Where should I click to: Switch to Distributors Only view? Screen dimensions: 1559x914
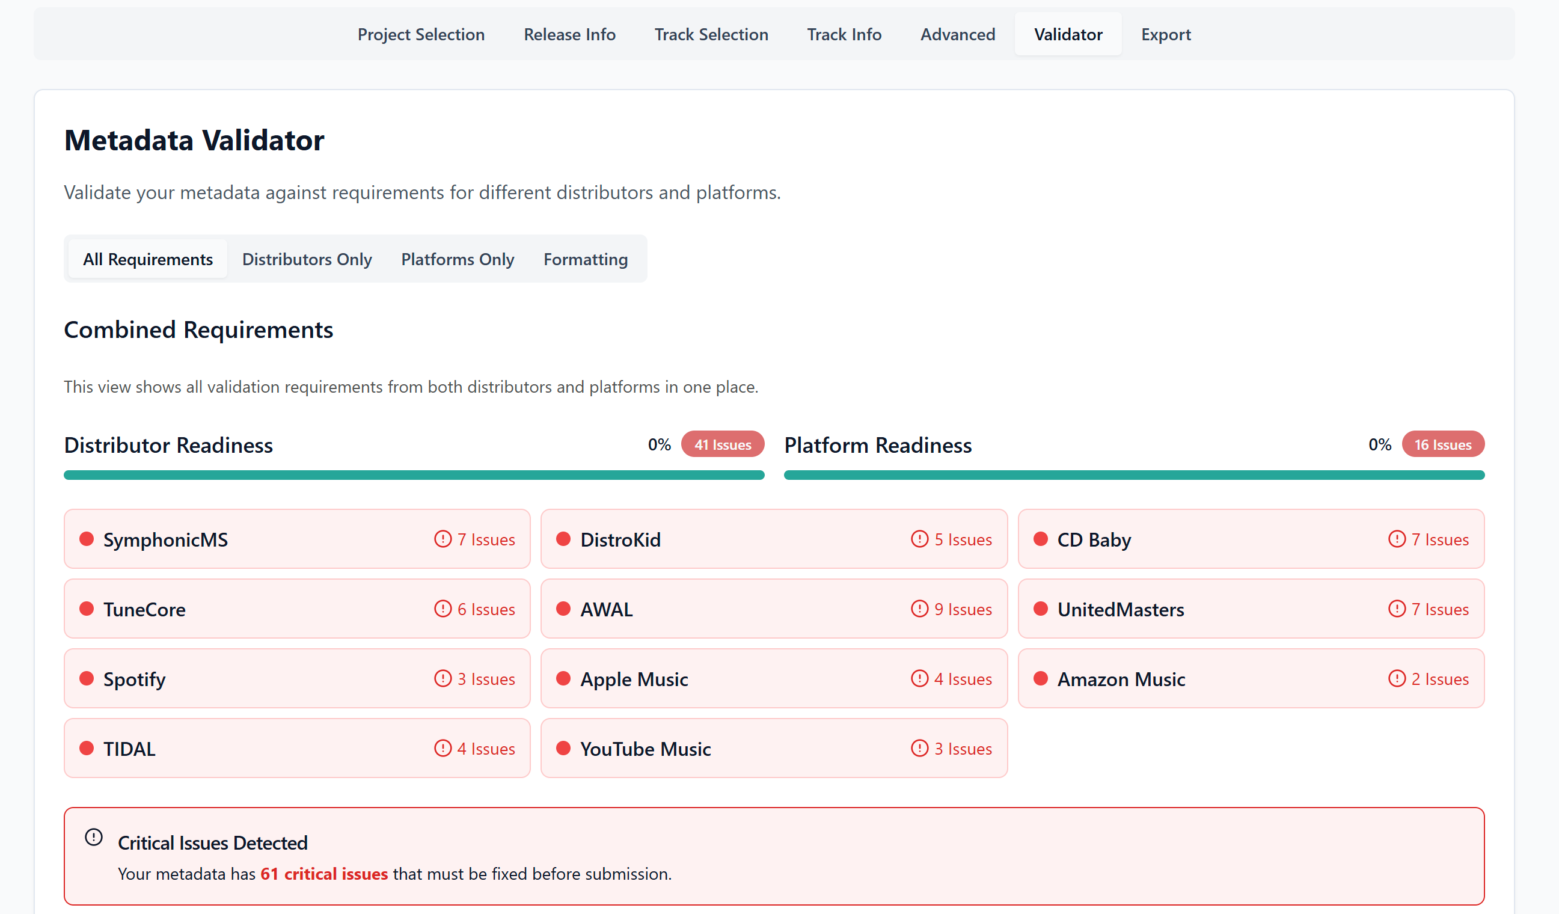307,259
